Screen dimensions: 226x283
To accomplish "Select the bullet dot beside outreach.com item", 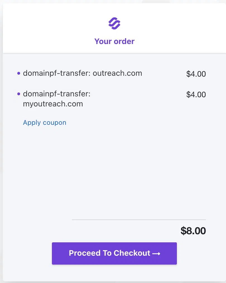I will click(x=19, y=73).
